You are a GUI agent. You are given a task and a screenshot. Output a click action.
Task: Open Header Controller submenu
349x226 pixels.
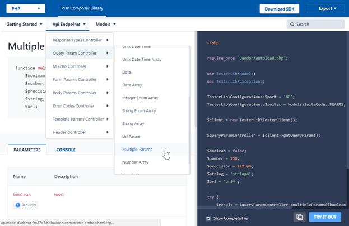(80, 132)
